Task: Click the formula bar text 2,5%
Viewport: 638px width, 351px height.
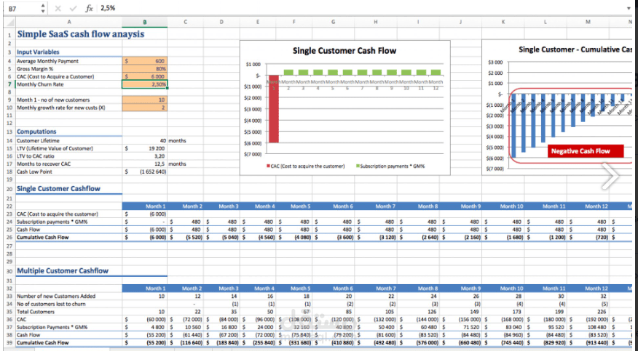Action: [109, 8]
